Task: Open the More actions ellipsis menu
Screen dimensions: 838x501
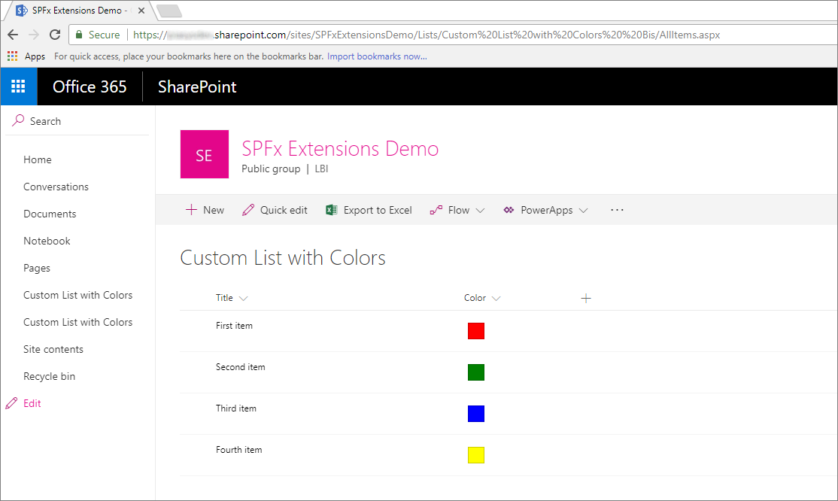Action: [617, 211]
